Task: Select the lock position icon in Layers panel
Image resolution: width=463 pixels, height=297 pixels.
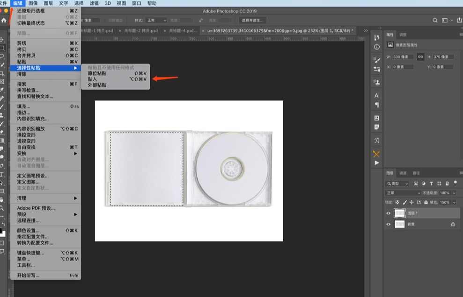Action: click(412, 202)
